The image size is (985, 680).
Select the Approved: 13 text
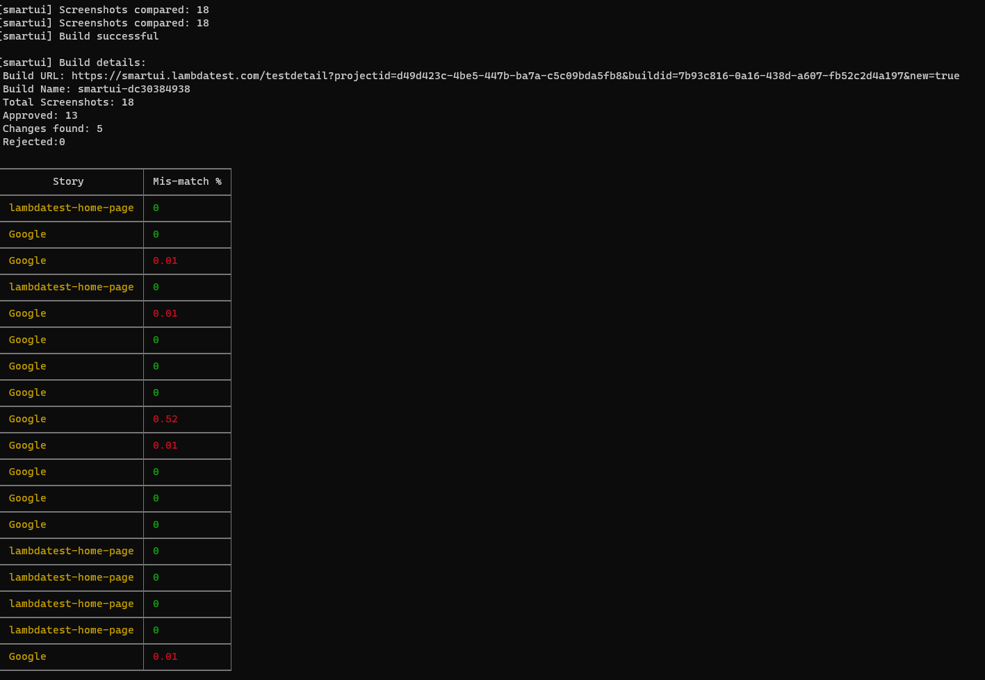tap(40, 115)
